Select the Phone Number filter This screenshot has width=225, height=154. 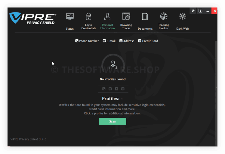click(87, 41)
